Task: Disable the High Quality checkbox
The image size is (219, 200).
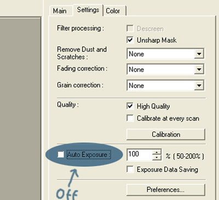Action: [x=130, y=106]
